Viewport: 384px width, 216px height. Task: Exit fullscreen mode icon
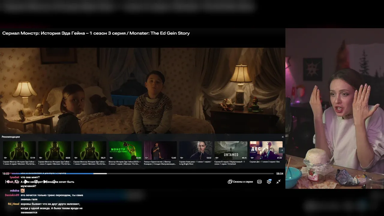click(x=278, y=181)
